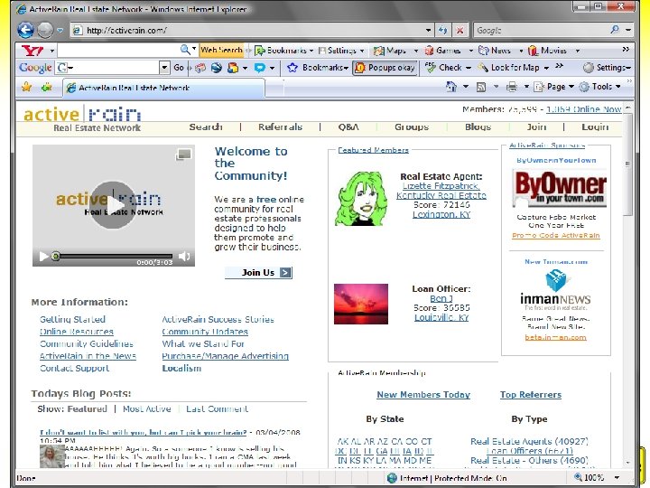Click the green-haired agent avatar thumbnail
This screenshot has height=488, width=650.
(360, 199)
